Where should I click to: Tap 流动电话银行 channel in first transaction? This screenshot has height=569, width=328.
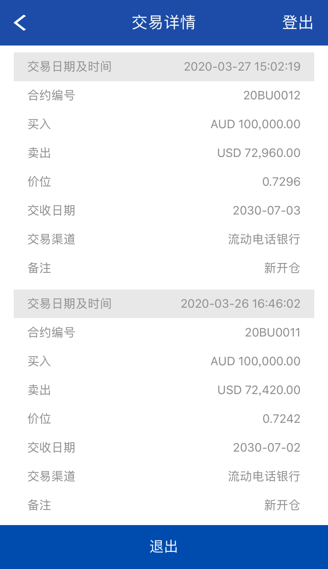(264, 239)
